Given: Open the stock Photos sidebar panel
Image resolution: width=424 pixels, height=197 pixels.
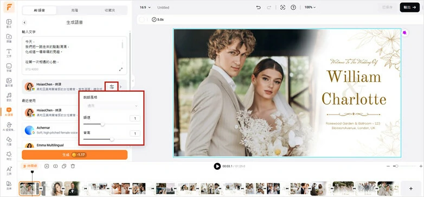Looking at the screenshot, I should 9,82.
